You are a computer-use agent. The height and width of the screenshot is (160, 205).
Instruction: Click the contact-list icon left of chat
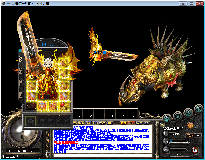(x=48, y=148)
